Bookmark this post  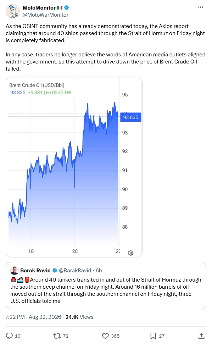pyautogui.click(x=153, y=335)
